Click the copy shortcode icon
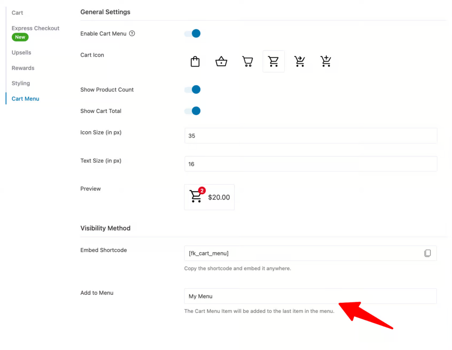452x350 pixels. (x=428, y=253)
